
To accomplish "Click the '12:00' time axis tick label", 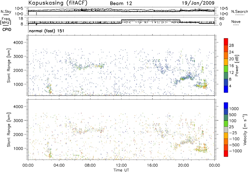I will point(121,165).
